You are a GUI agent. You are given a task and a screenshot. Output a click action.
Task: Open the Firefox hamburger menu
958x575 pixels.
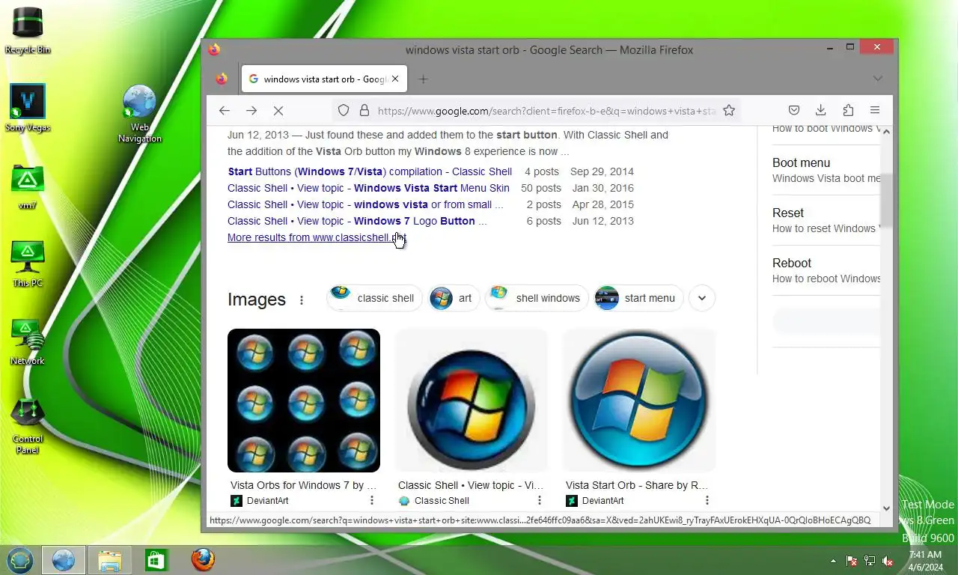875,111
